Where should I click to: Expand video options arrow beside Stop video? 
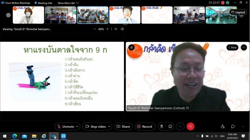(109, 126)
